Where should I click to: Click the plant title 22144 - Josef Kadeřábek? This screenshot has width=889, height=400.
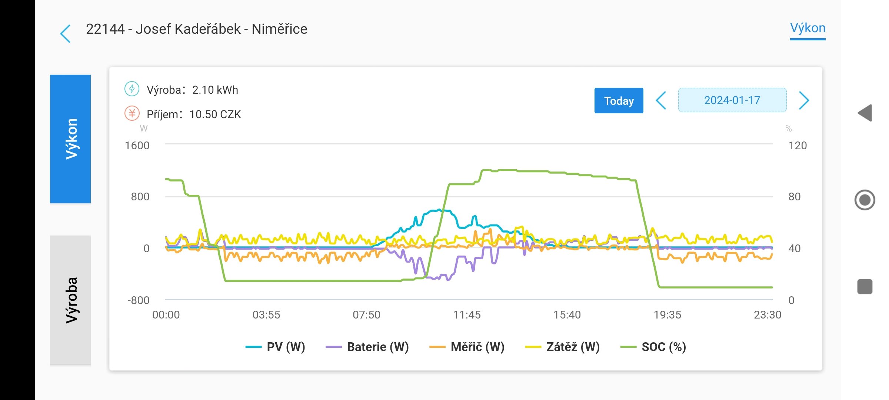click(x=196, y=29)
